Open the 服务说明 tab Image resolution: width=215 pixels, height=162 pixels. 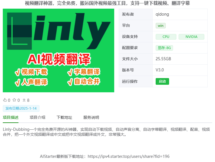[x=91, y=117]
